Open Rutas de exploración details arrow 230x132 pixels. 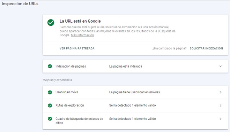(x=220, y=106)
